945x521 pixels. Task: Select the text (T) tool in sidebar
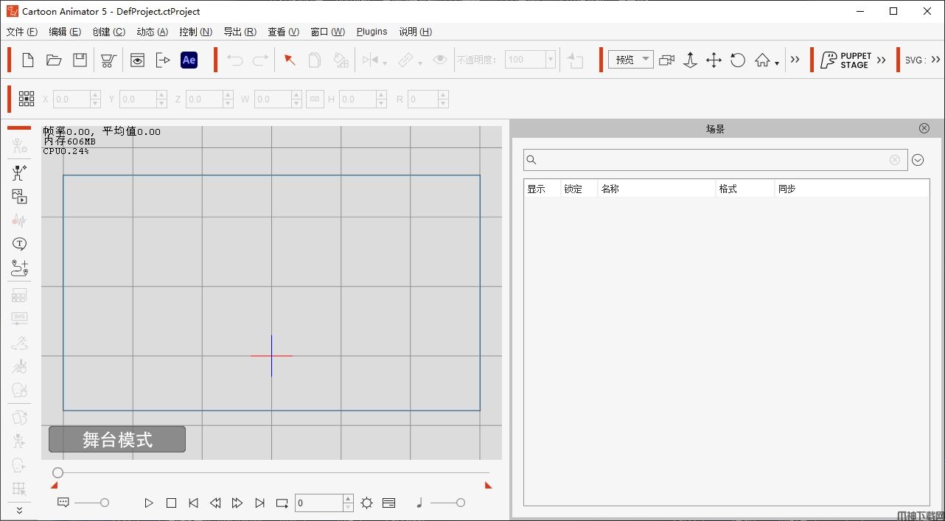tap(19, 244)
